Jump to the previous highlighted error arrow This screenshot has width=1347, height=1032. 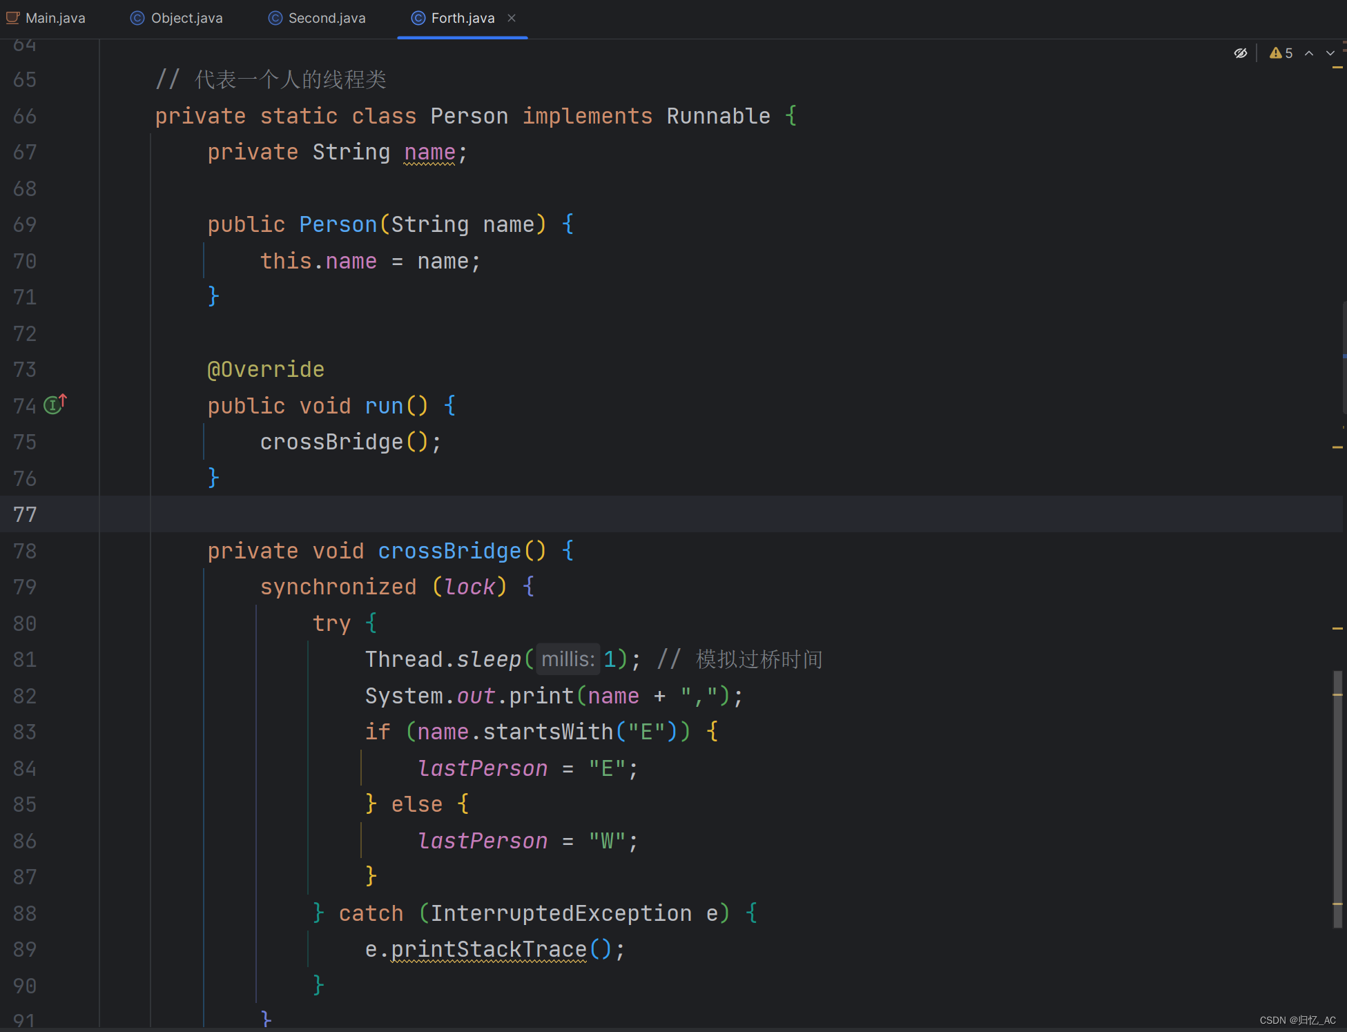[1309, 53]
